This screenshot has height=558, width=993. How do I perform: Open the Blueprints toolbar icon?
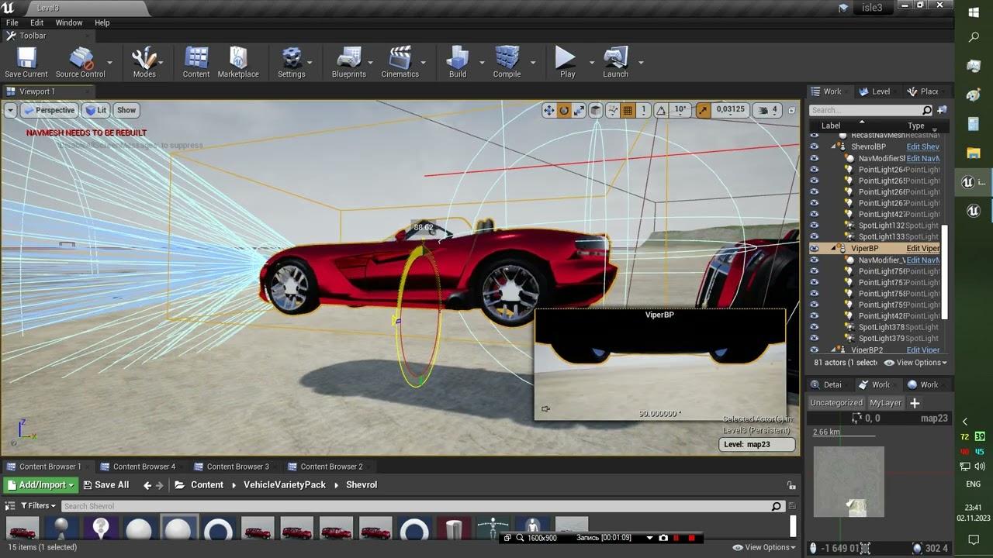tap(349, 62)
